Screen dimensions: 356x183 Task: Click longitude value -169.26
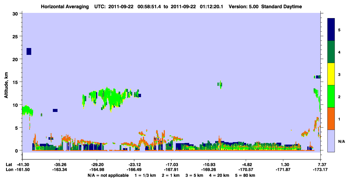tap(209, 170)
